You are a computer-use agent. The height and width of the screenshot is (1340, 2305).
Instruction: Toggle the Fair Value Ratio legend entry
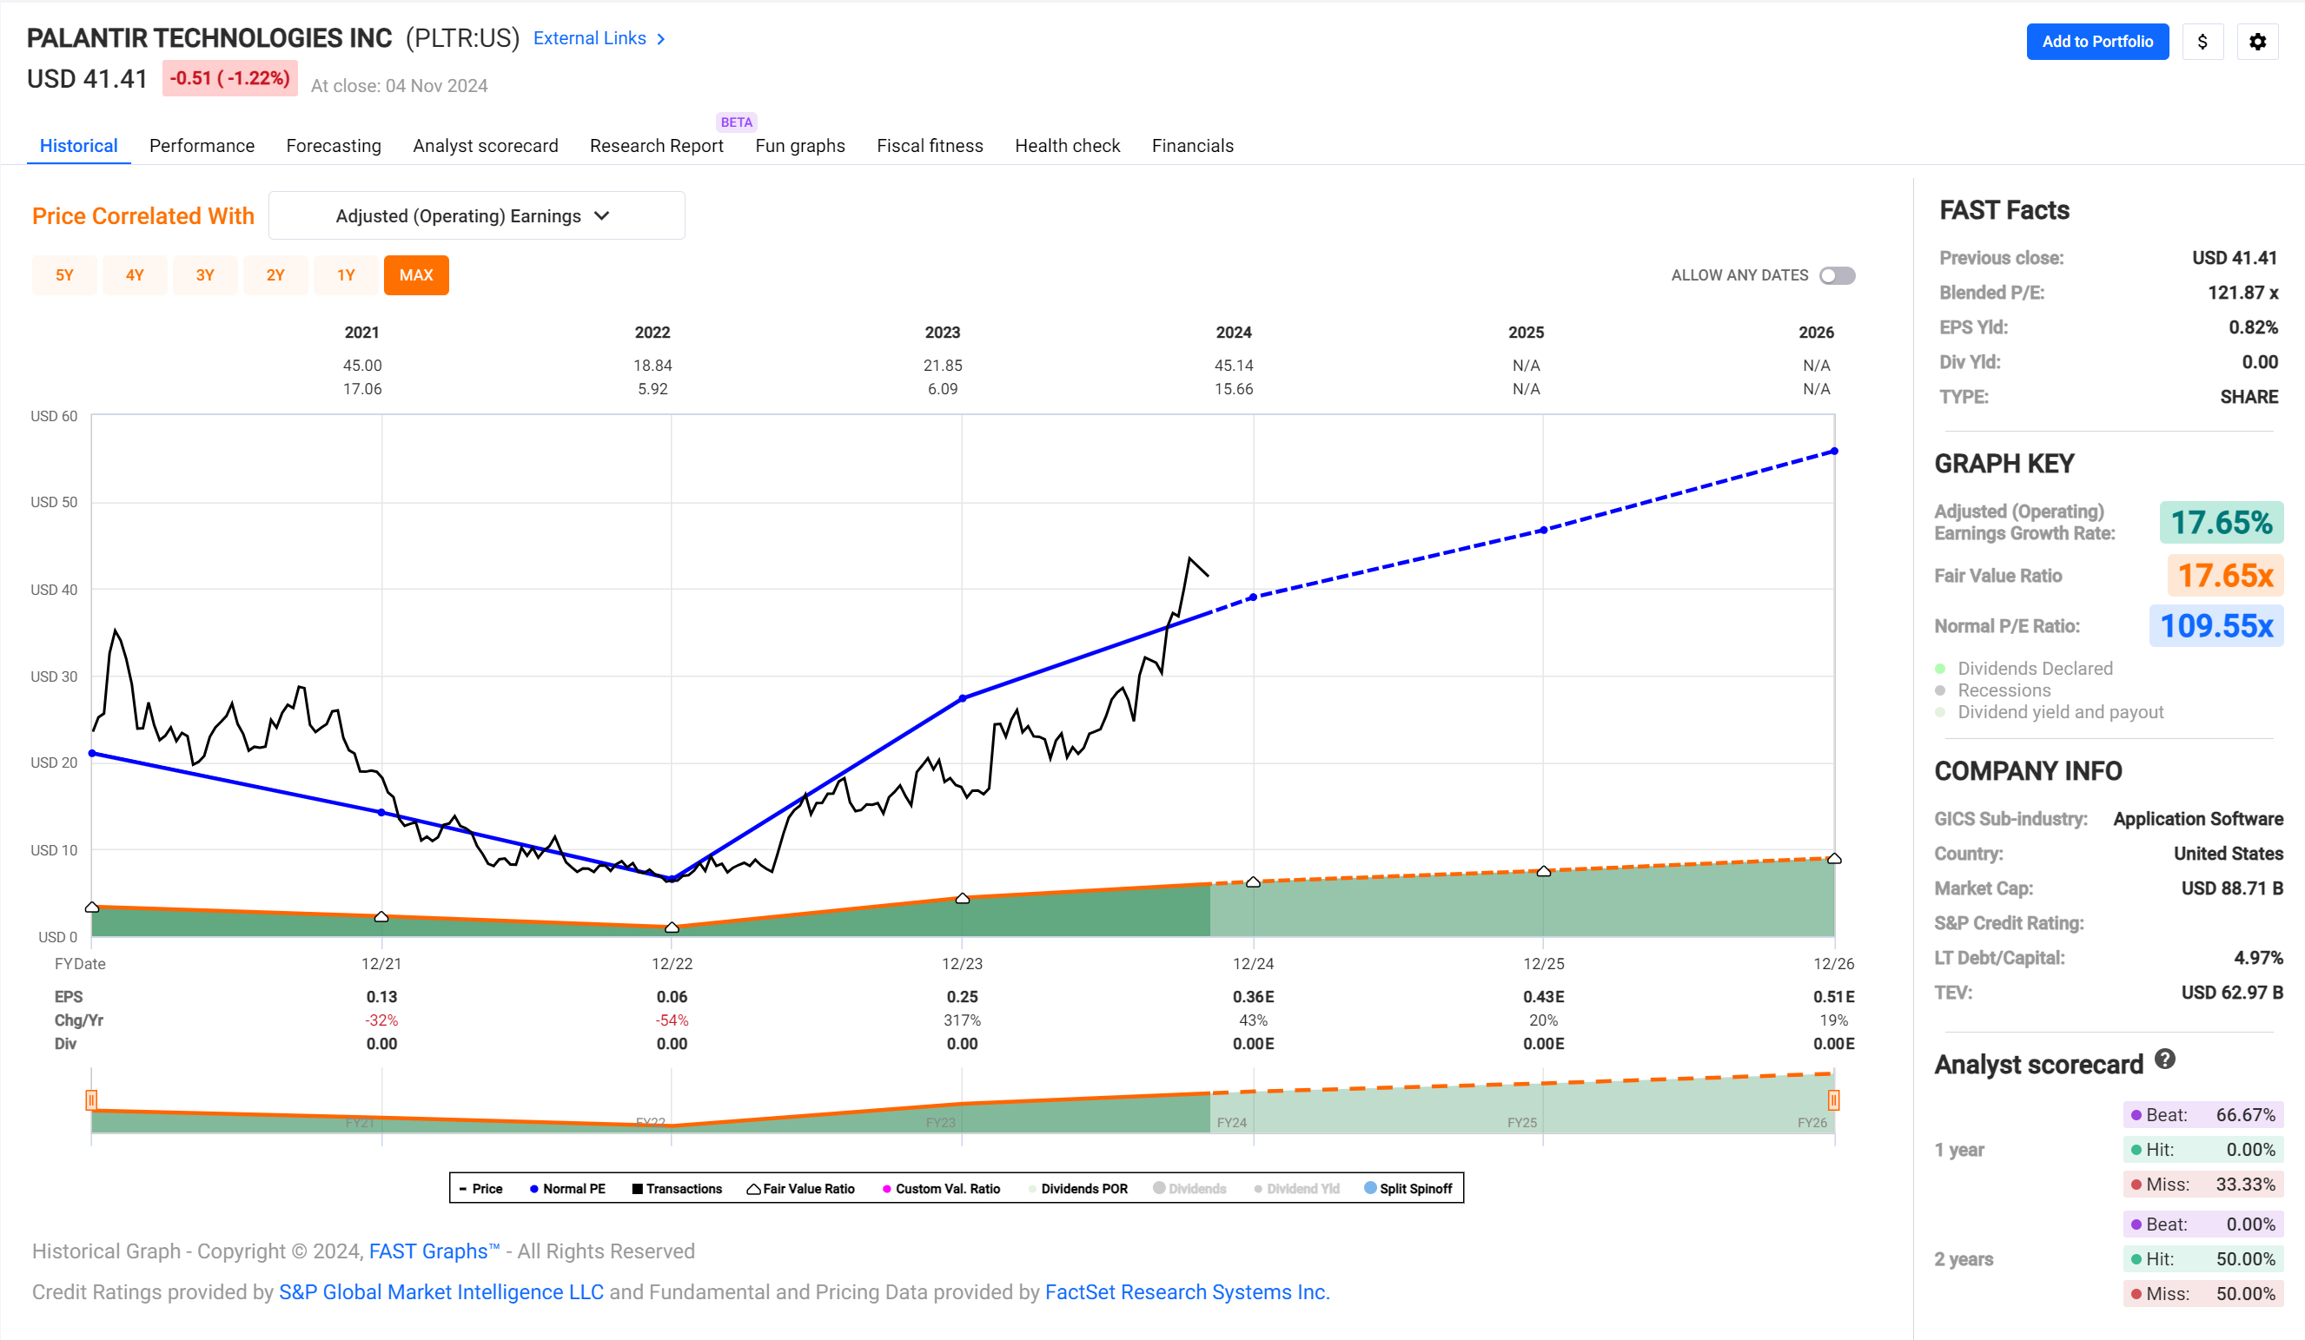(800, 1188)
